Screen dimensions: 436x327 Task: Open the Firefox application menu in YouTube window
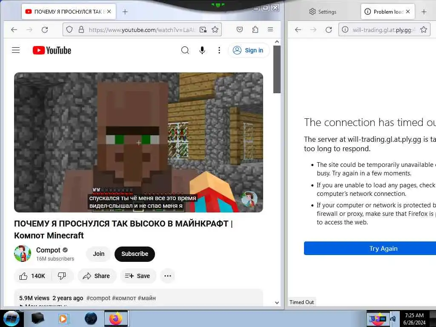point(270,29)
